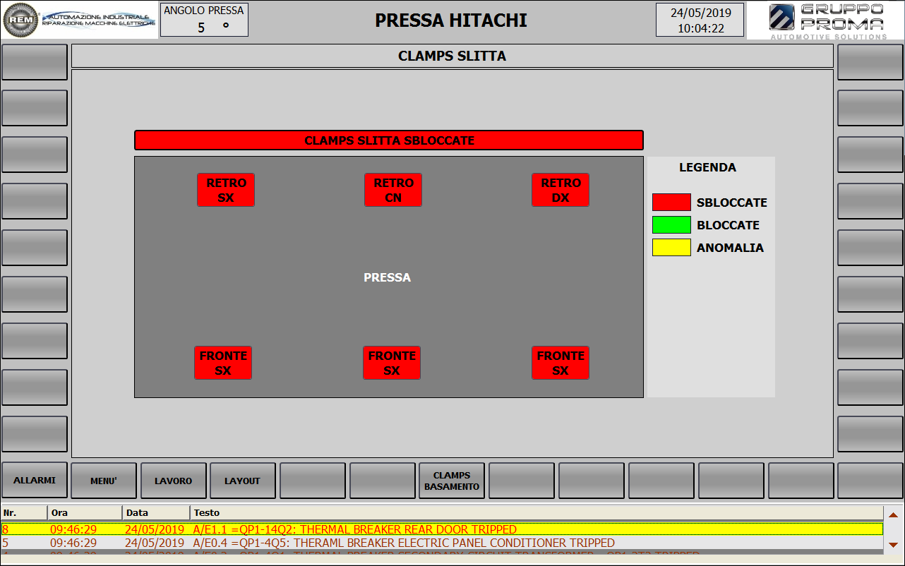
Task: Click the Nr. column header
Action: [24, 512]
